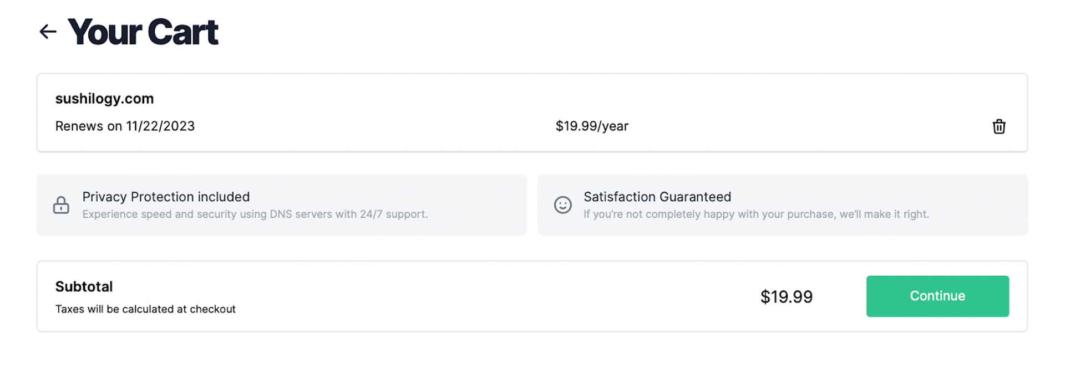Click the back arrow beside Your Cart
This screenshot has height=368, width=1065.
tap(48, 32)
